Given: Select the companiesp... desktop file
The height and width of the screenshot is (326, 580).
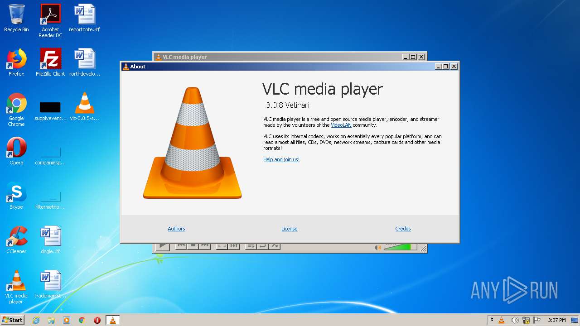Looking at the screenshot, I should pyautogui.click(x=50, y=155).
